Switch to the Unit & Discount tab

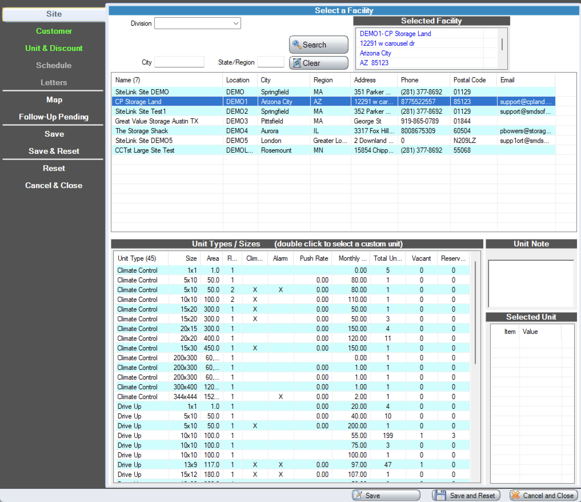(x=54, y=48)
